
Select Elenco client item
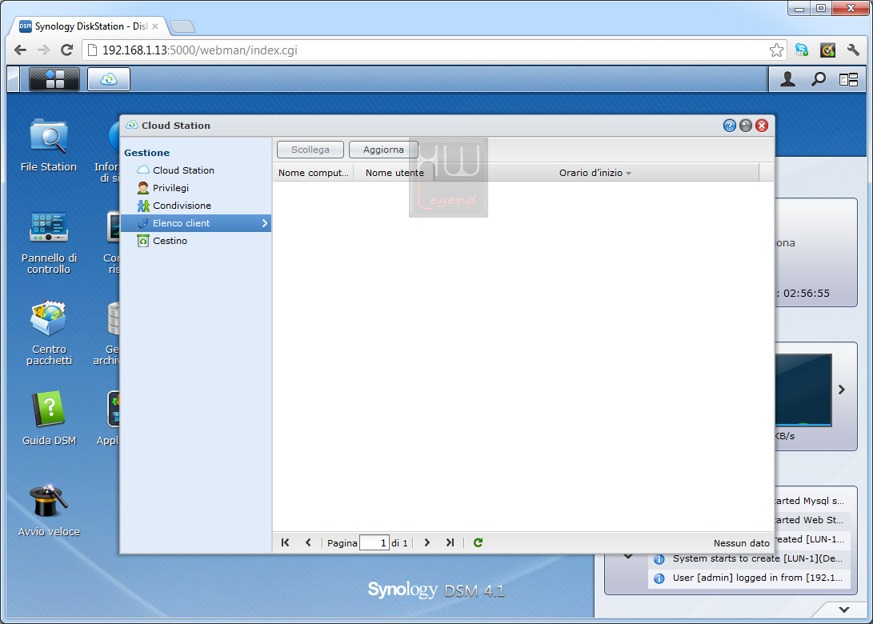click(x=195, y=223)
